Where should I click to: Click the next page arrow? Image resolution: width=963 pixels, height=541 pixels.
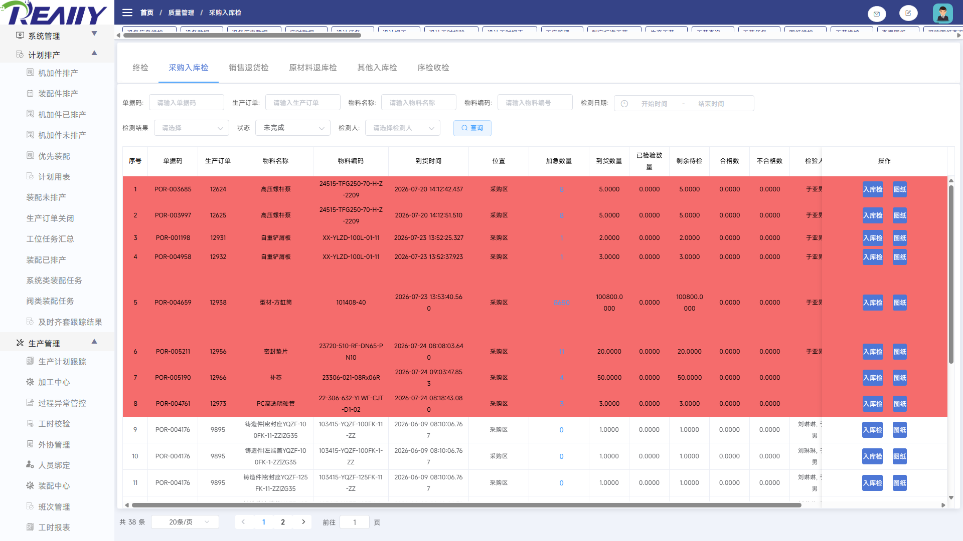click(x=303, y=522)
